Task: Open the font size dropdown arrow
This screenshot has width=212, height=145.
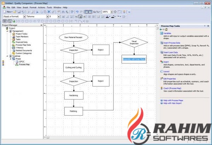Action: (x=59, y=17)
